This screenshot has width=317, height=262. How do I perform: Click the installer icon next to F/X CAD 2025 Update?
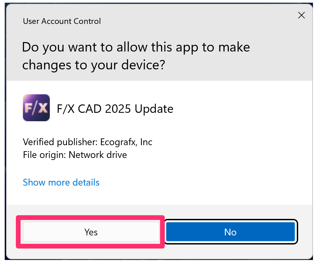(x=36, y=107)
